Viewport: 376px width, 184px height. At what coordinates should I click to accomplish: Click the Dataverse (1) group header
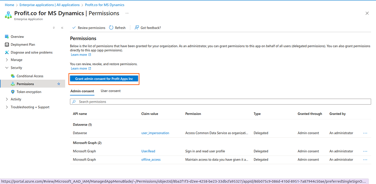(82, 125)
